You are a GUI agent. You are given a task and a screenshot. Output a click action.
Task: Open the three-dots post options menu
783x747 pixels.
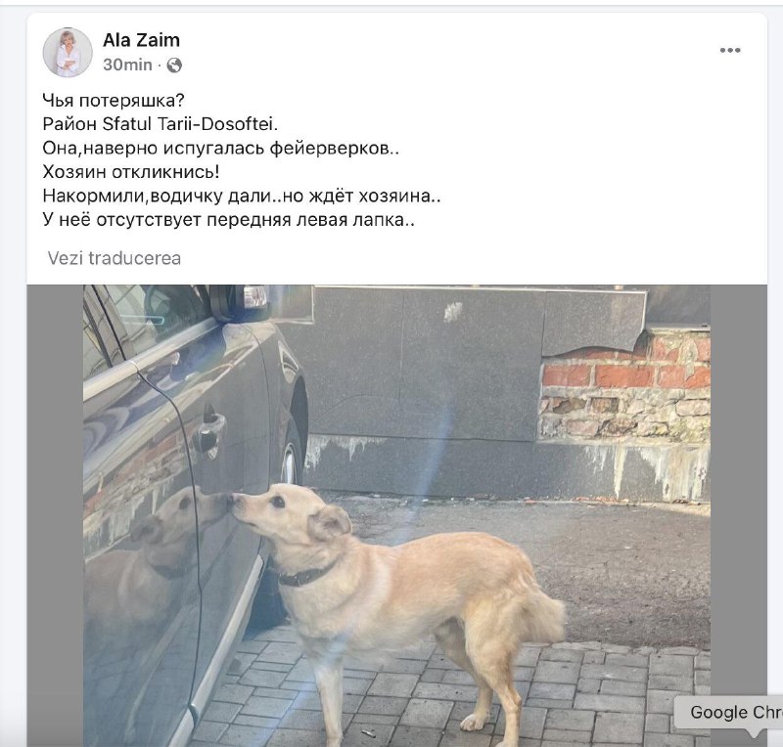click(730, 50)
